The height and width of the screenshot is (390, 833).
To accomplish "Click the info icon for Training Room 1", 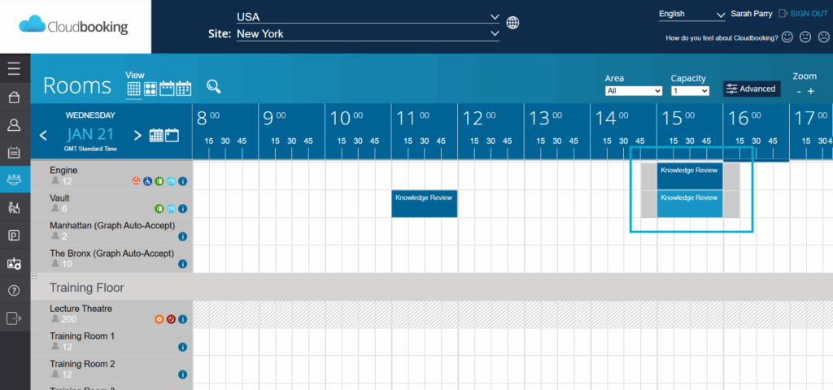I will [182, 347].
